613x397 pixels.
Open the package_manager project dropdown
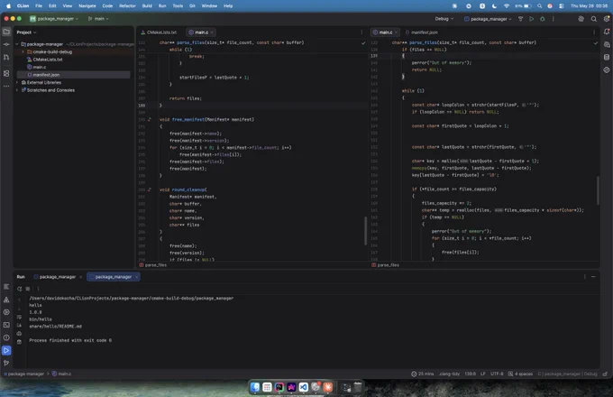coord(54,19)
